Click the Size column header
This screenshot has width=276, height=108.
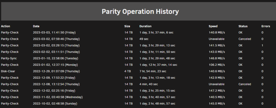coord(127,26)
